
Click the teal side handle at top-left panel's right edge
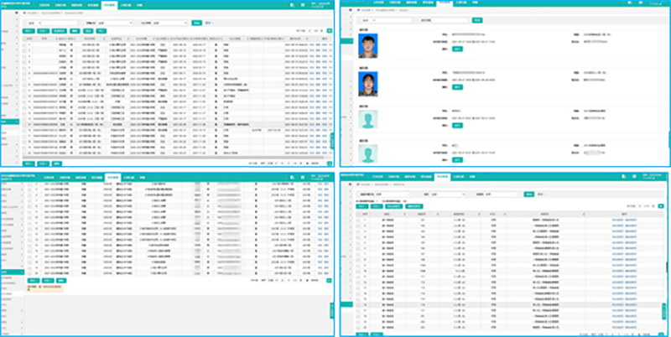pos(333,139)
